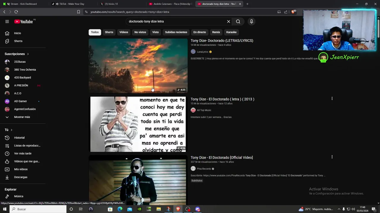Screen dimensions: 380x213
Task: Open the Windows Start menu
Action: coord(5,209)
